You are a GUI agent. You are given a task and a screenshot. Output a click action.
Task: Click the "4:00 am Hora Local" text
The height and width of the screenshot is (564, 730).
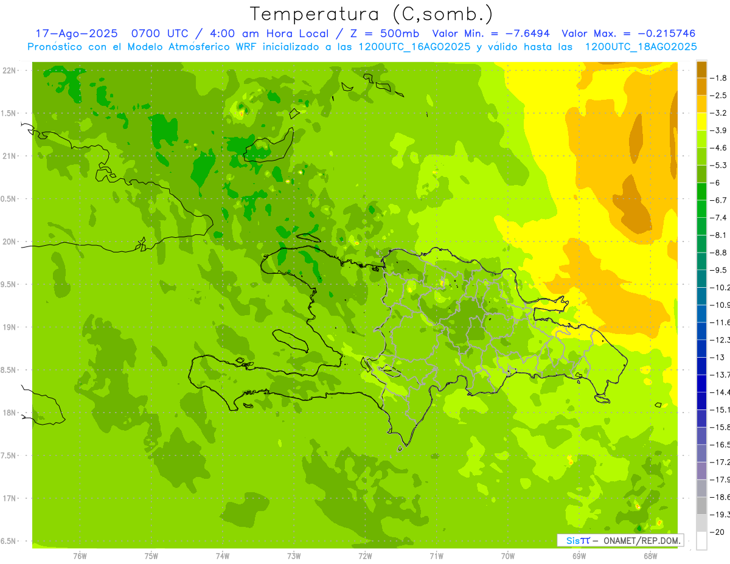coord(268,33)
